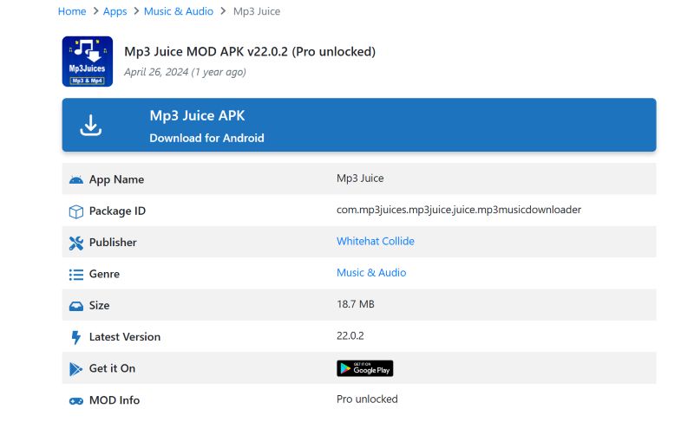Click the package ID text com.mp3juices
This screenshot has width=694, height=422.
pos(458,210)
